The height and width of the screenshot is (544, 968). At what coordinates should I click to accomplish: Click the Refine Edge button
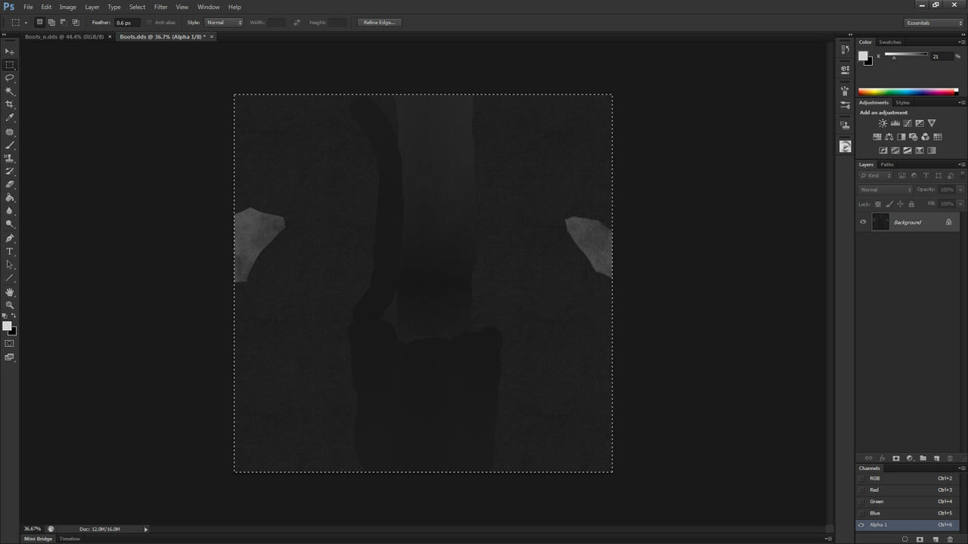pos(380,23)
